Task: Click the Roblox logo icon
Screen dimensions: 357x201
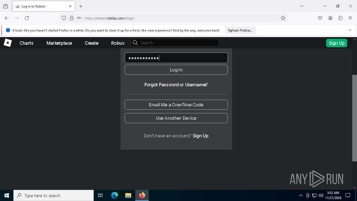Action: click(x=8, y=43)
